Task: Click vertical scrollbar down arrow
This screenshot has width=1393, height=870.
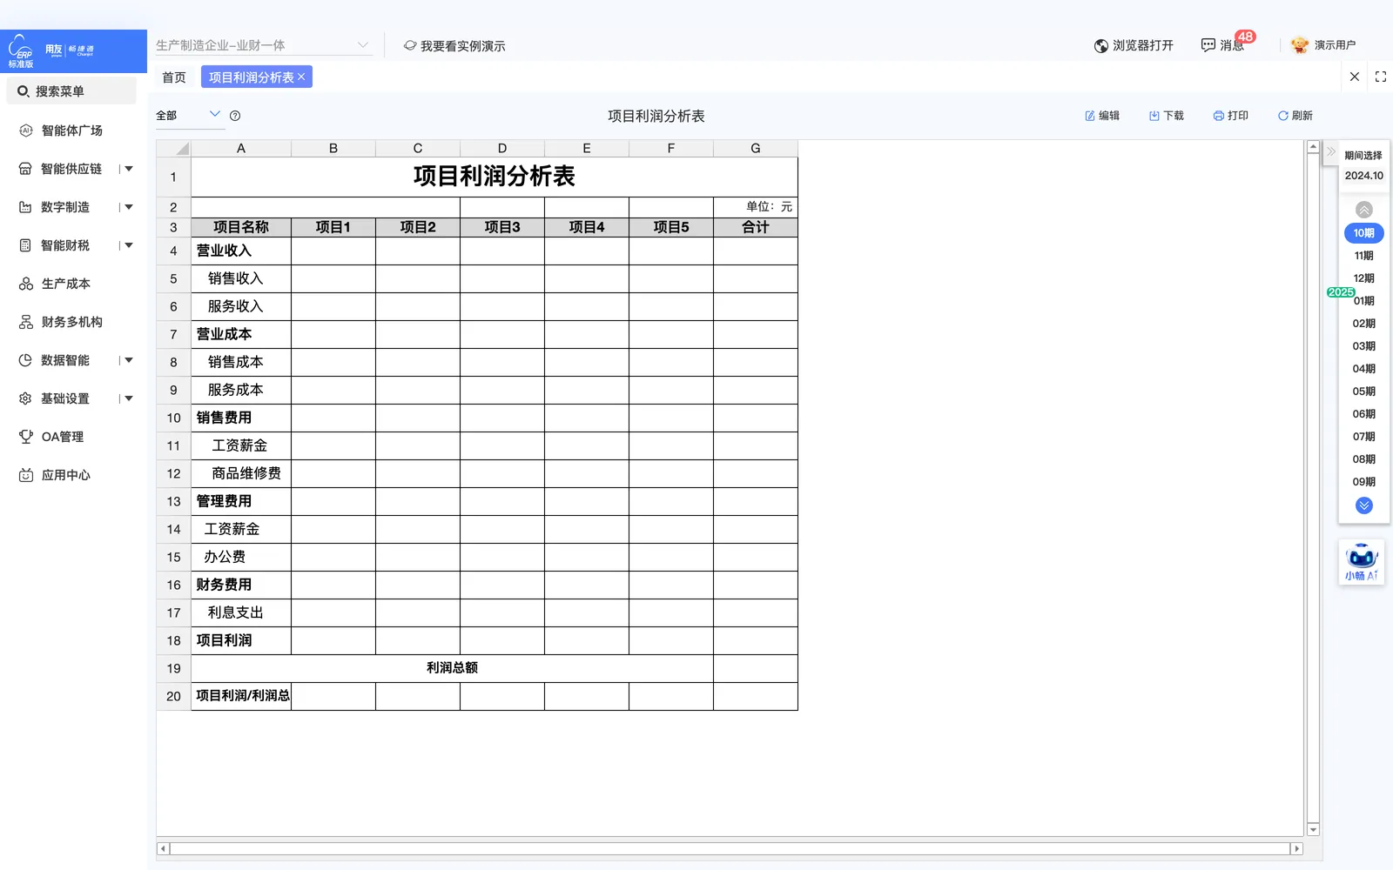Action: [1314, 830]
